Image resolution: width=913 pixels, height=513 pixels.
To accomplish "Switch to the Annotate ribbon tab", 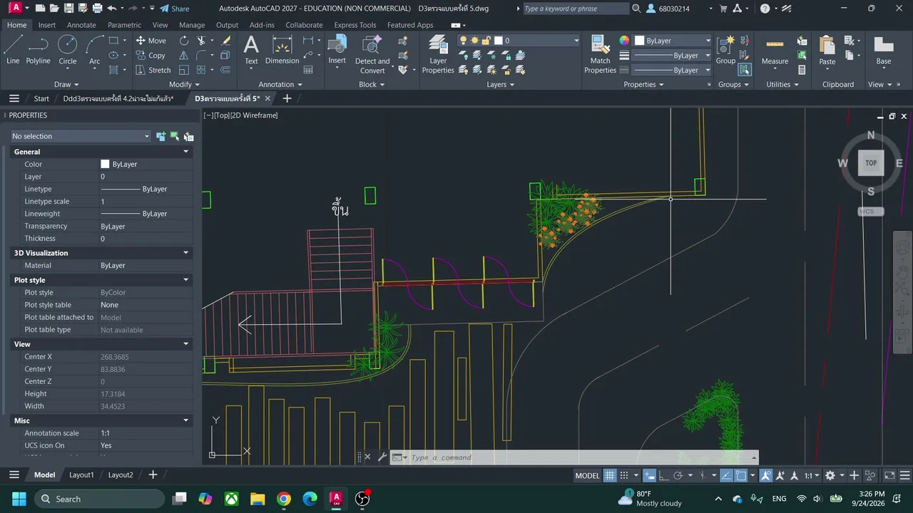I will point(81,25).
